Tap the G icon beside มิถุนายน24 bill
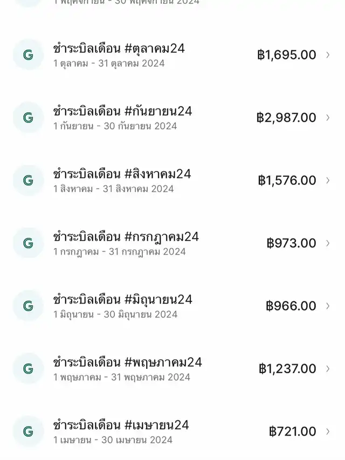Image resolution: width=345 pixels, height=460 pixels. [28, 306]
